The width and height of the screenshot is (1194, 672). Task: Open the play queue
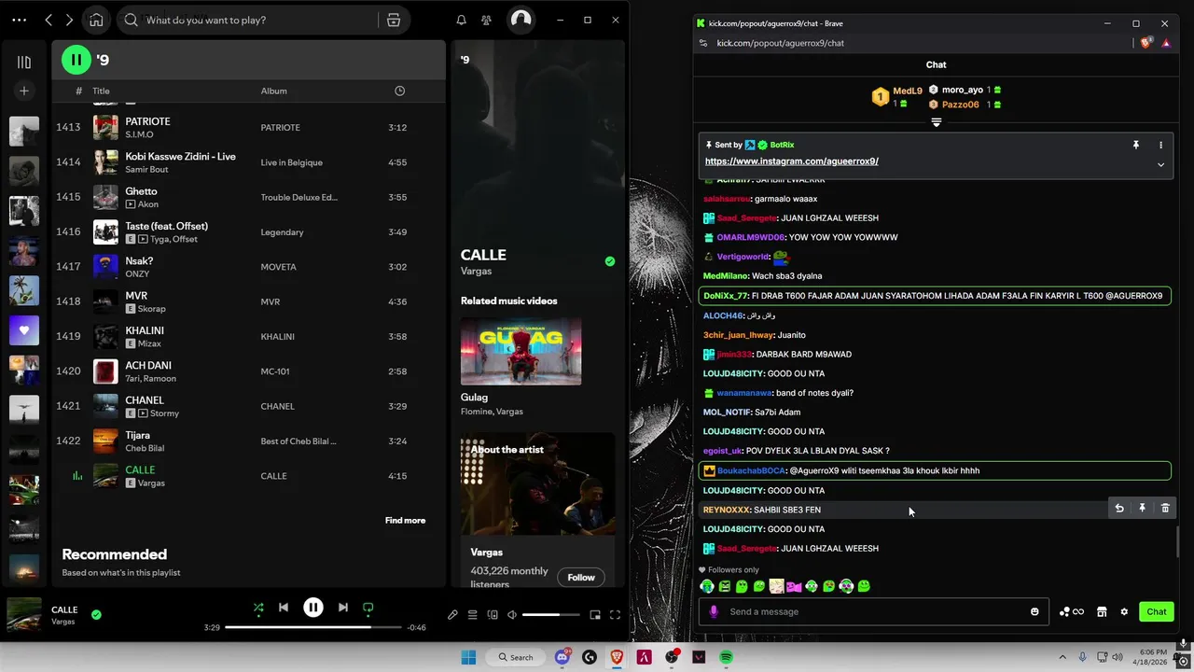click(x=472, y=614)
